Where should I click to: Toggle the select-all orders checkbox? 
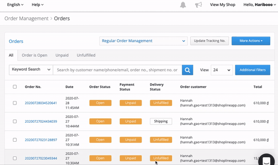(15, 87)
